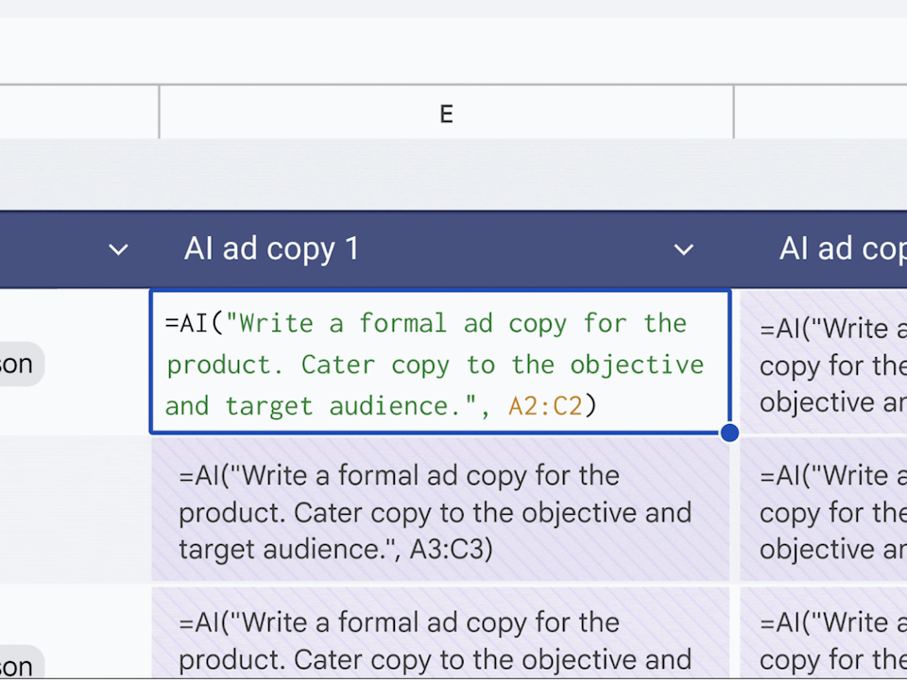
Task: Open the AI ad copy 1 column dropdown
Action: (x=683, y=250)
